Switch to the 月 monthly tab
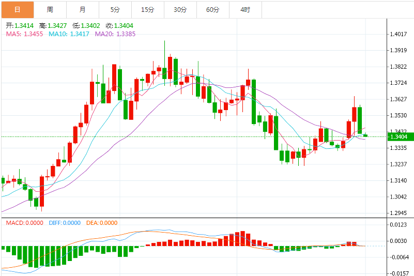The height and width of the screenshot is (276, 414). tap(83, 10)
